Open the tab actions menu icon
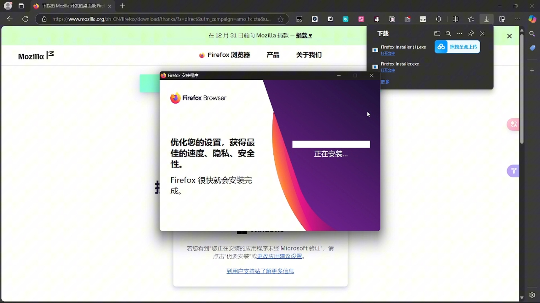Screen dimensions: 540x303 click(21, 6)
